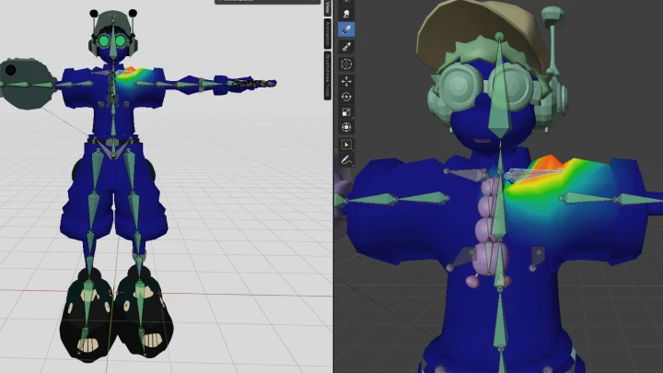Select the Select Box tool
663x373 pixels.
click(346, 145)
